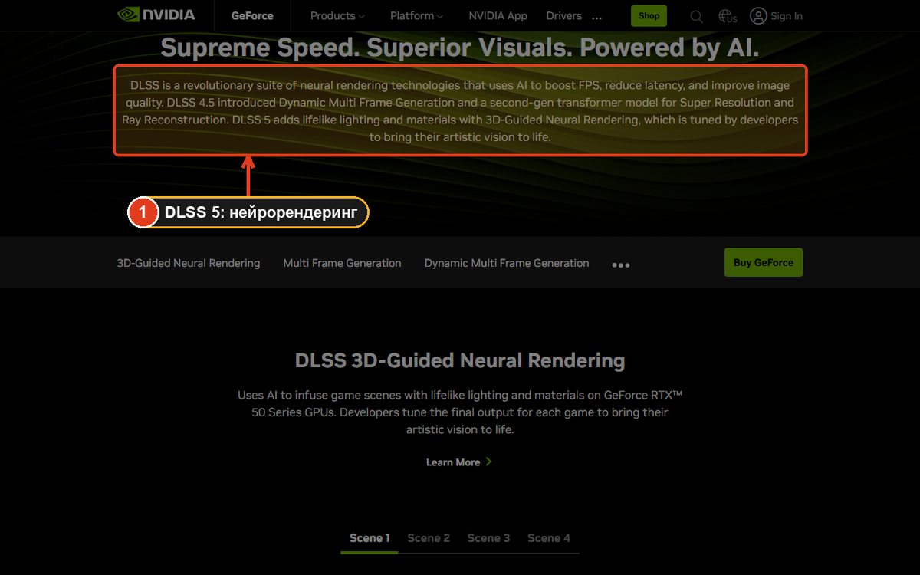Click the paragraph starting 'Uses AI to infuse game scenes'
The image size is (920, 575).
pyautogui.click(x=460, y=412)
